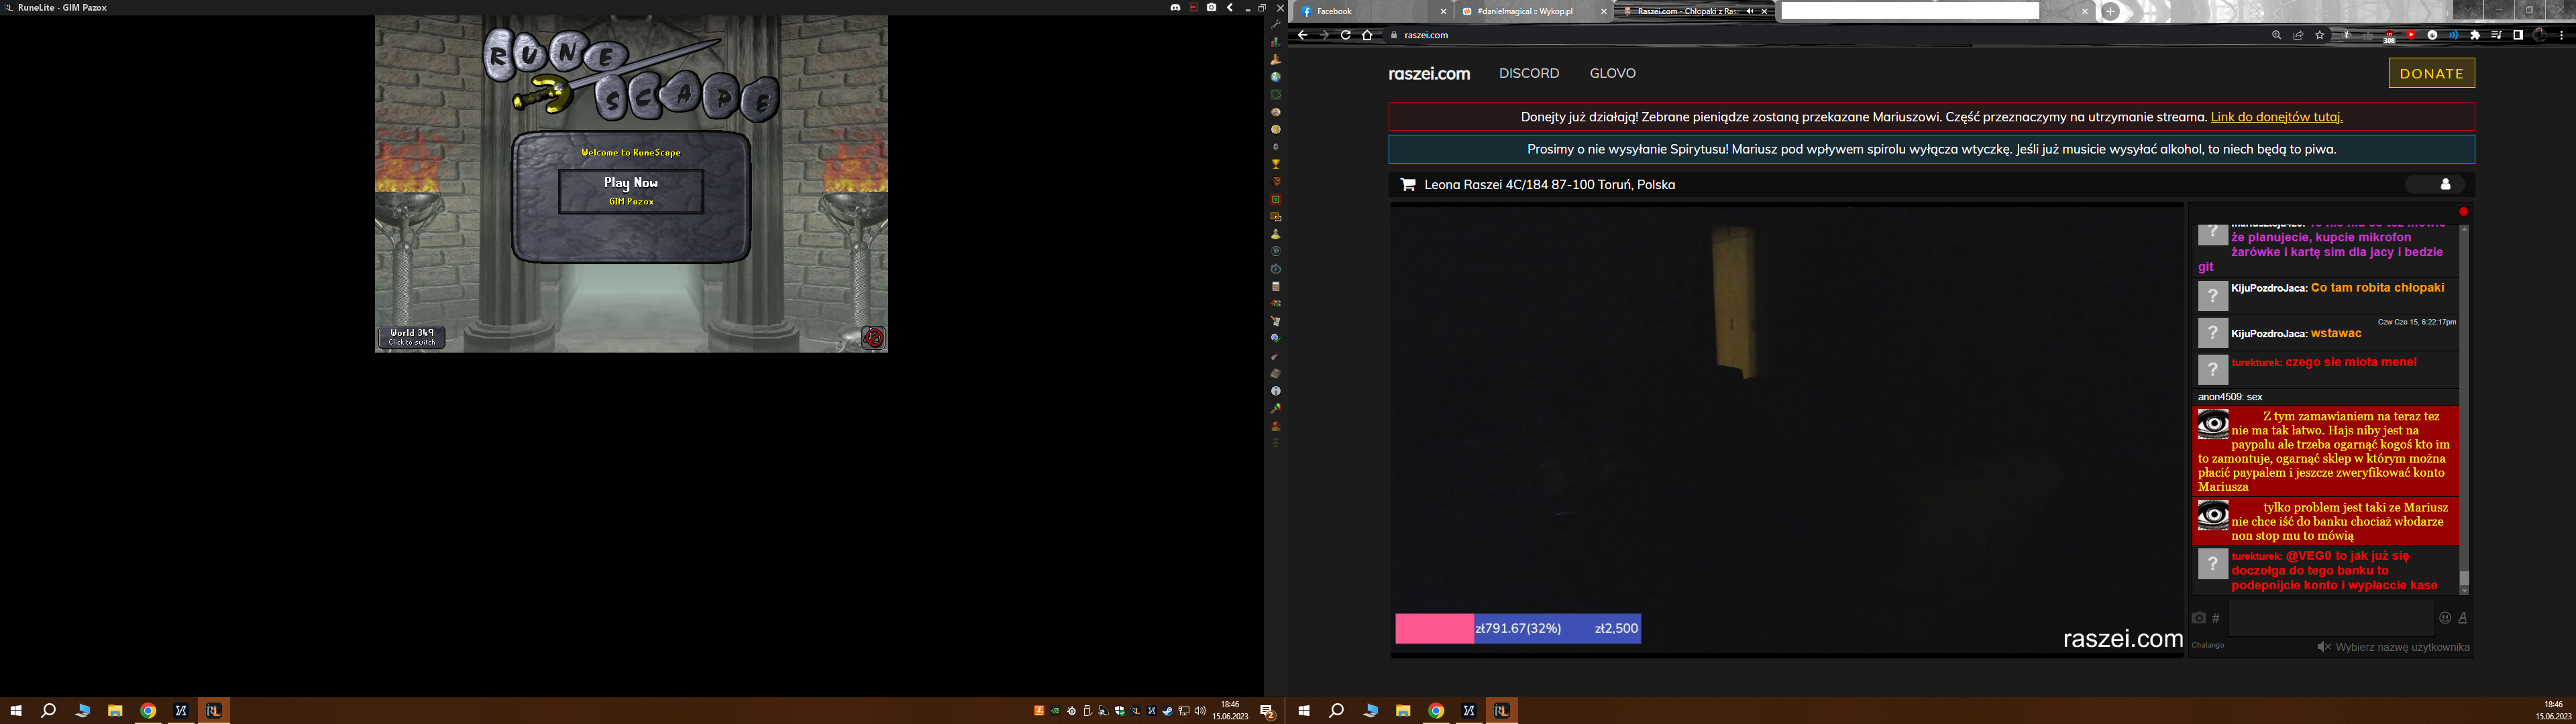
Task: Bookmark this page with the star icon
Action: pyautogui.click(x=2320, y=35)
